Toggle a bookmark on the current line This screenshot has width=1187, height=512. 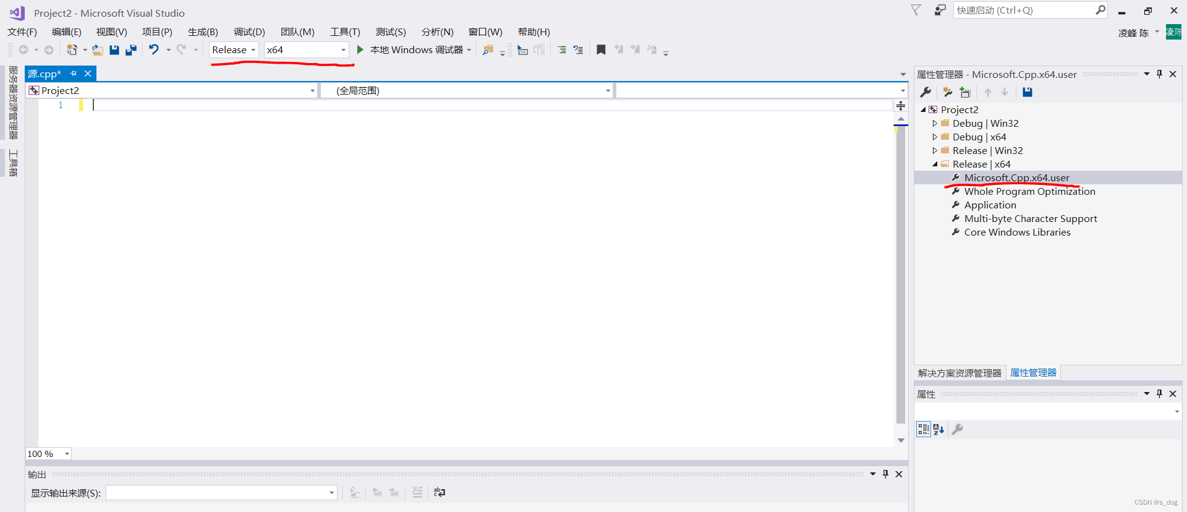pos(601,49)
